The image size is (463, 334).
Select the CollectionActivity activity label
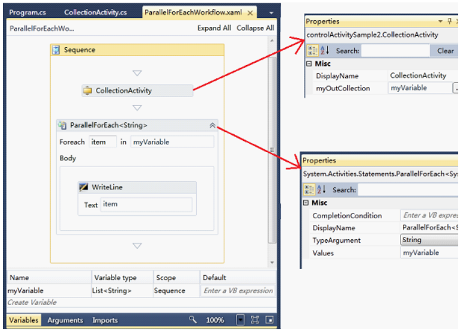coord(124,91)
